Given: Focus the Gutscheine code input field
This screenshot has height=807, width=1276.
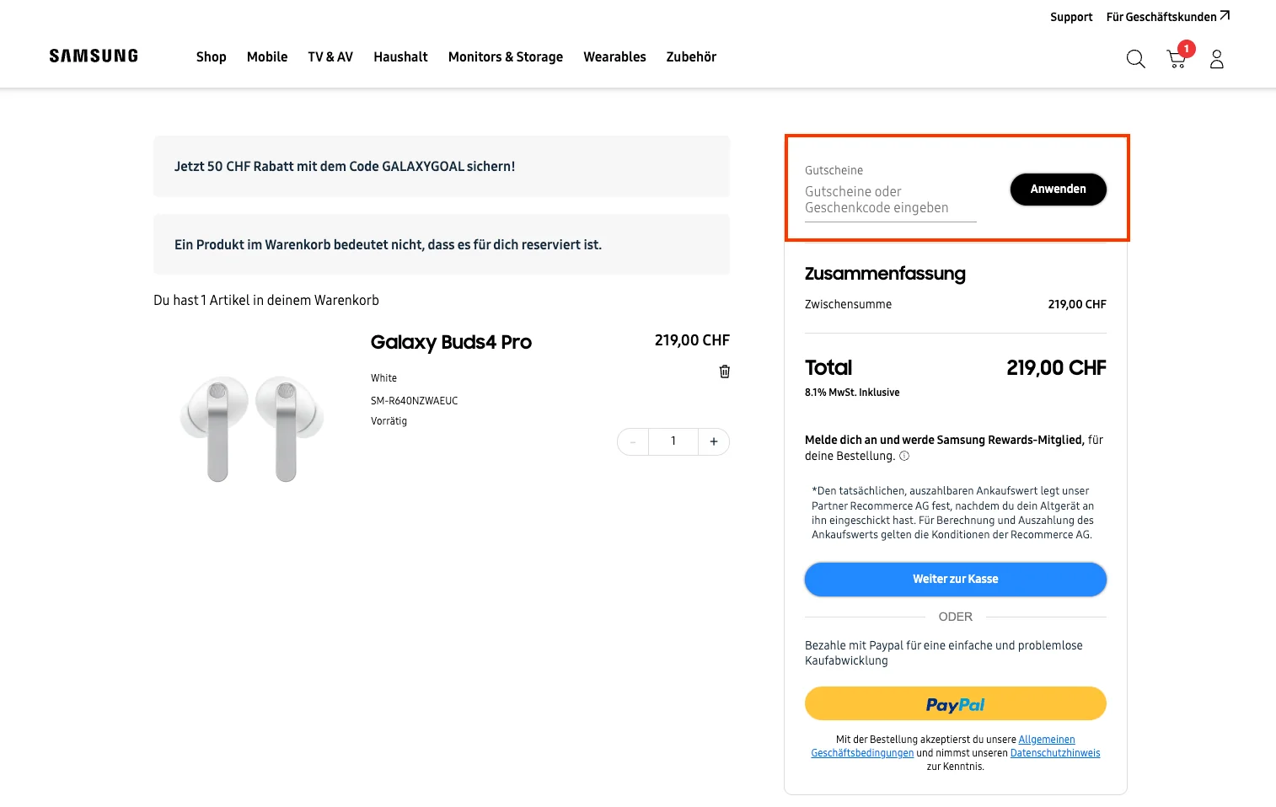Looking at the screenshot, I should pos(890,200).
